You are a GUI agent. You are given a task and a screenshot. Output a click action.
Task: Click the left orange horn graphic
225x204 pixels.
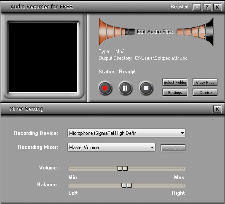coord(117,32)
